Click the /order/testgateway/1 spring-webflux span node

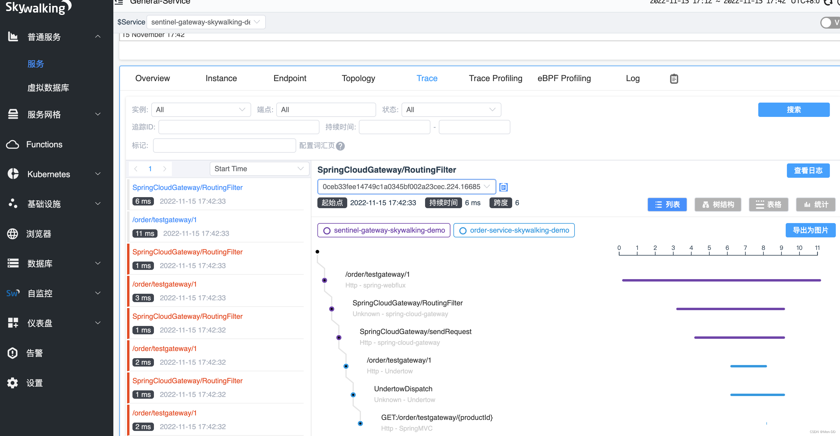point(325,280)
